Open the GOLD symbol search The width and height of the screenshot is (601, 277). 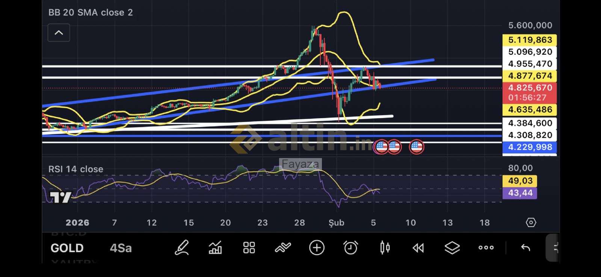[x=67, y=248]
